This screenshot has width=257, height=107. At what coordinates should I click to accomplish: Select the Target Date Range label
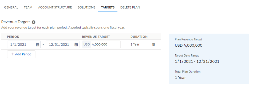coord(187,55)
